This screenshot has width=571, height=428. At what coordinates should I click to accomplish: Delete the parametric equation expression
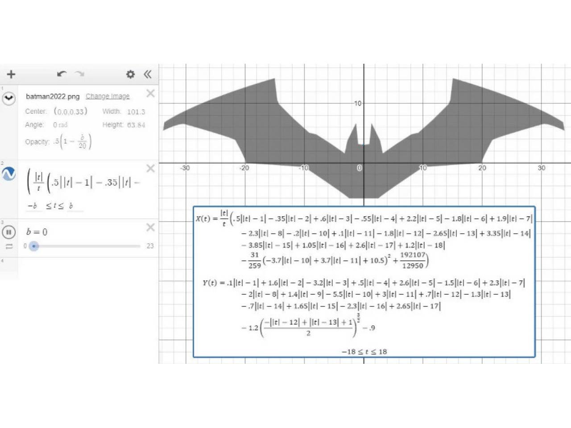(150, 168)
